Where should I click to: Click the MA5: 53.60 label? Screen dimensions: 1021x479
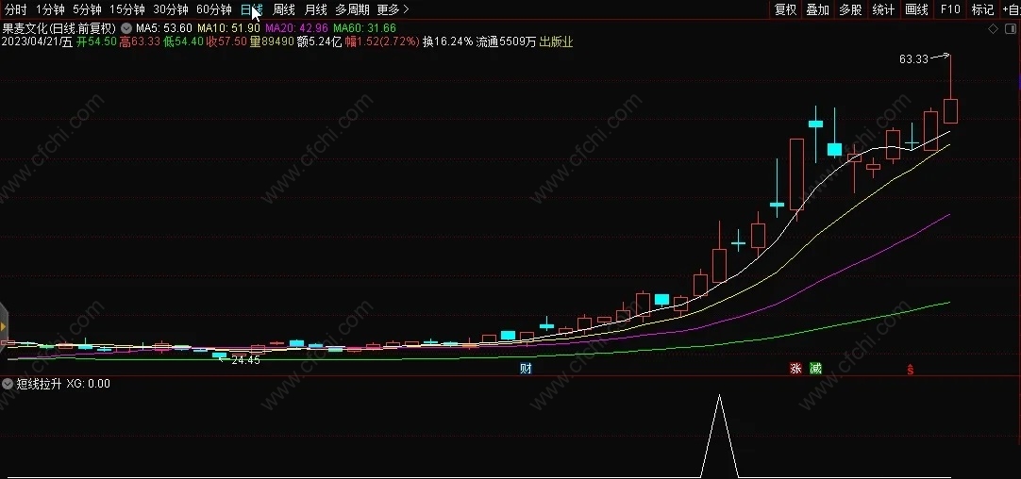point(163,28)
